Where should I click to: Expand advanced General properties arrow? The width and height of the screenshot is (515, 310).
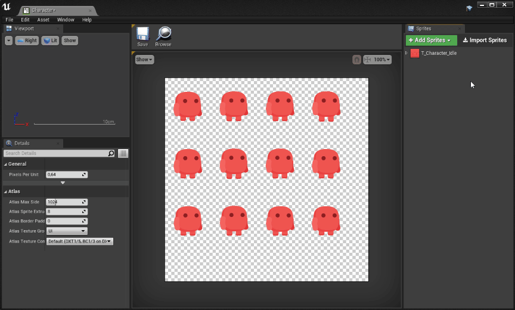(63, 183)
